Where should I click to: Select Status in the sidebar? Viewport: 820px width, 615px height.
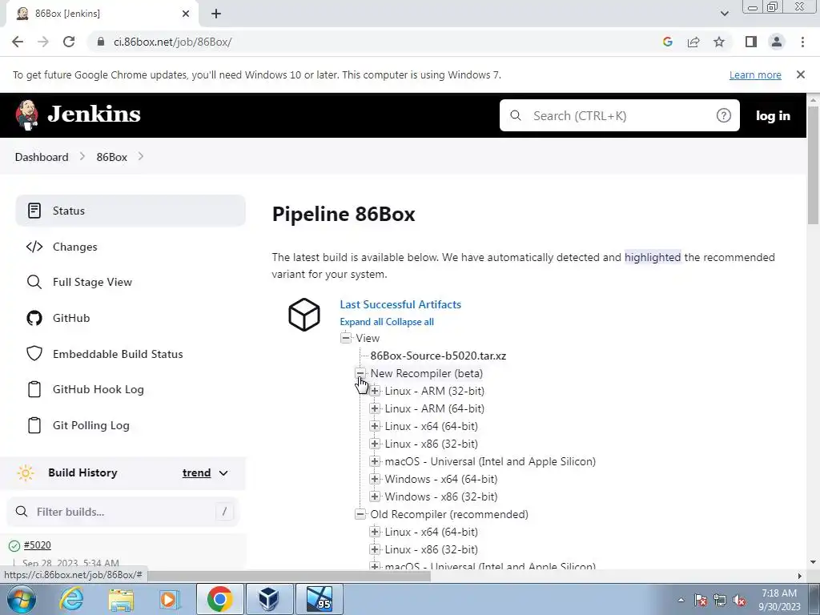(x=131, y=211)
